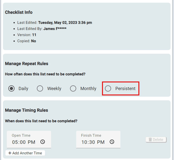The height and width of the screenshot is (160, 174).
Task: Enable the Persistent repeat option
Action: click(x=108, y=88)
